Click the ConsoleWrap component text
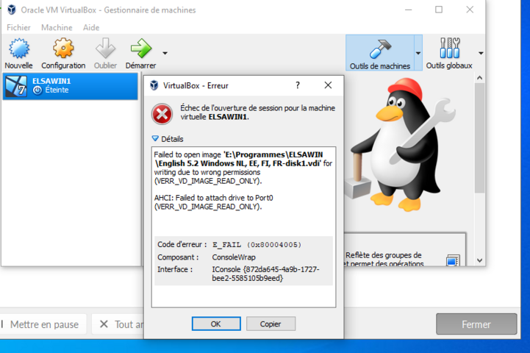This screenshot has height=353, width=530. coord(234,257)
